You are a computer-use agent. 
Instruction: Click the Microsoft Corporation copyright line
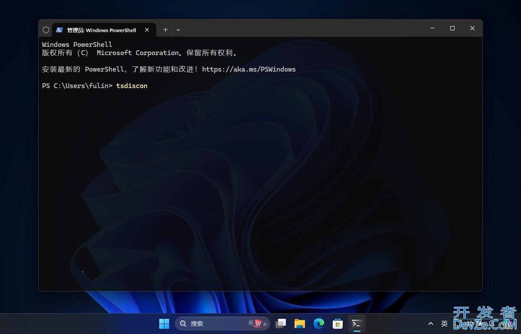[140, 53]
